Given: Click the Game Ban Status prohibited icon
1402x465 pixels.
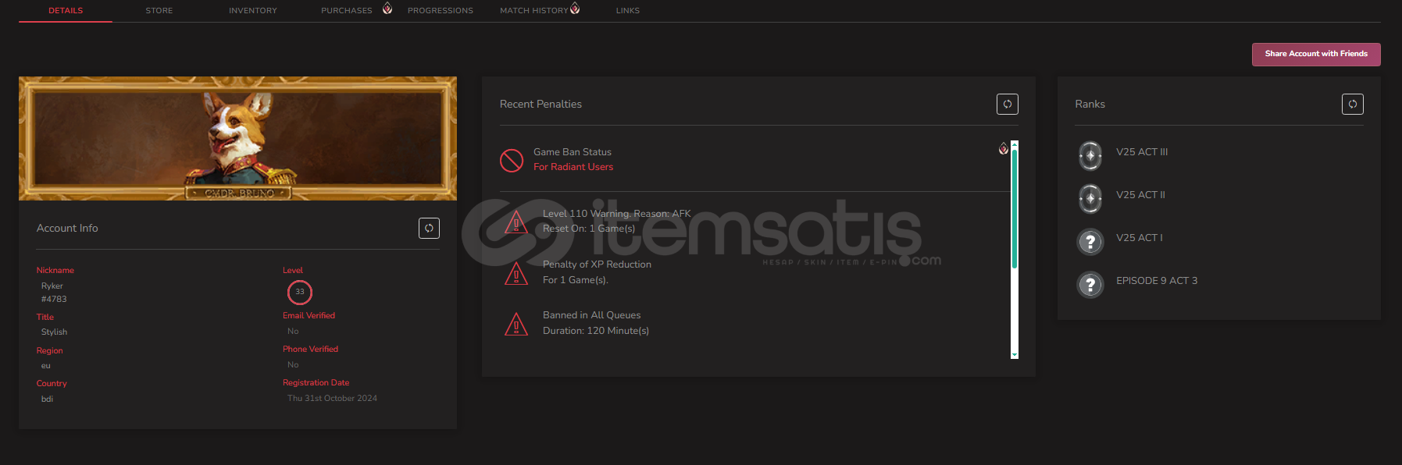Looking at the screenshot, I should pyautogui.click(x=512, y=160).
